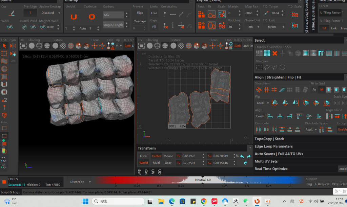Flip selection horizontally around left edge
347x207 pixels.
pyautogui.click(x=274, y=103)
